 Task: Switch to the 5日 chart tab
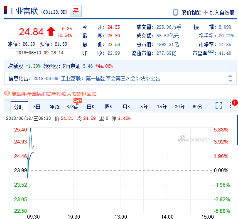[37, 107]
